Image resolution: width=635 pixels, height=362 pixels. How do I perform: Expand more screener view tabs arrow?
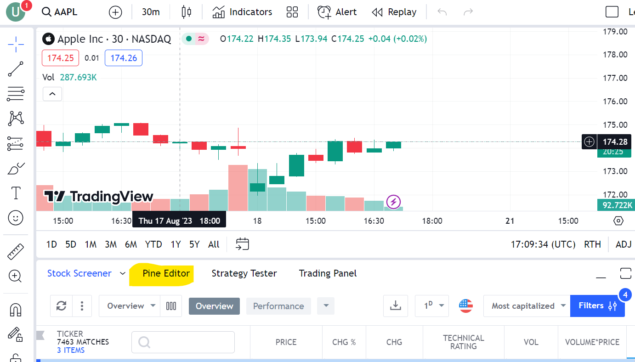point(326,306)
